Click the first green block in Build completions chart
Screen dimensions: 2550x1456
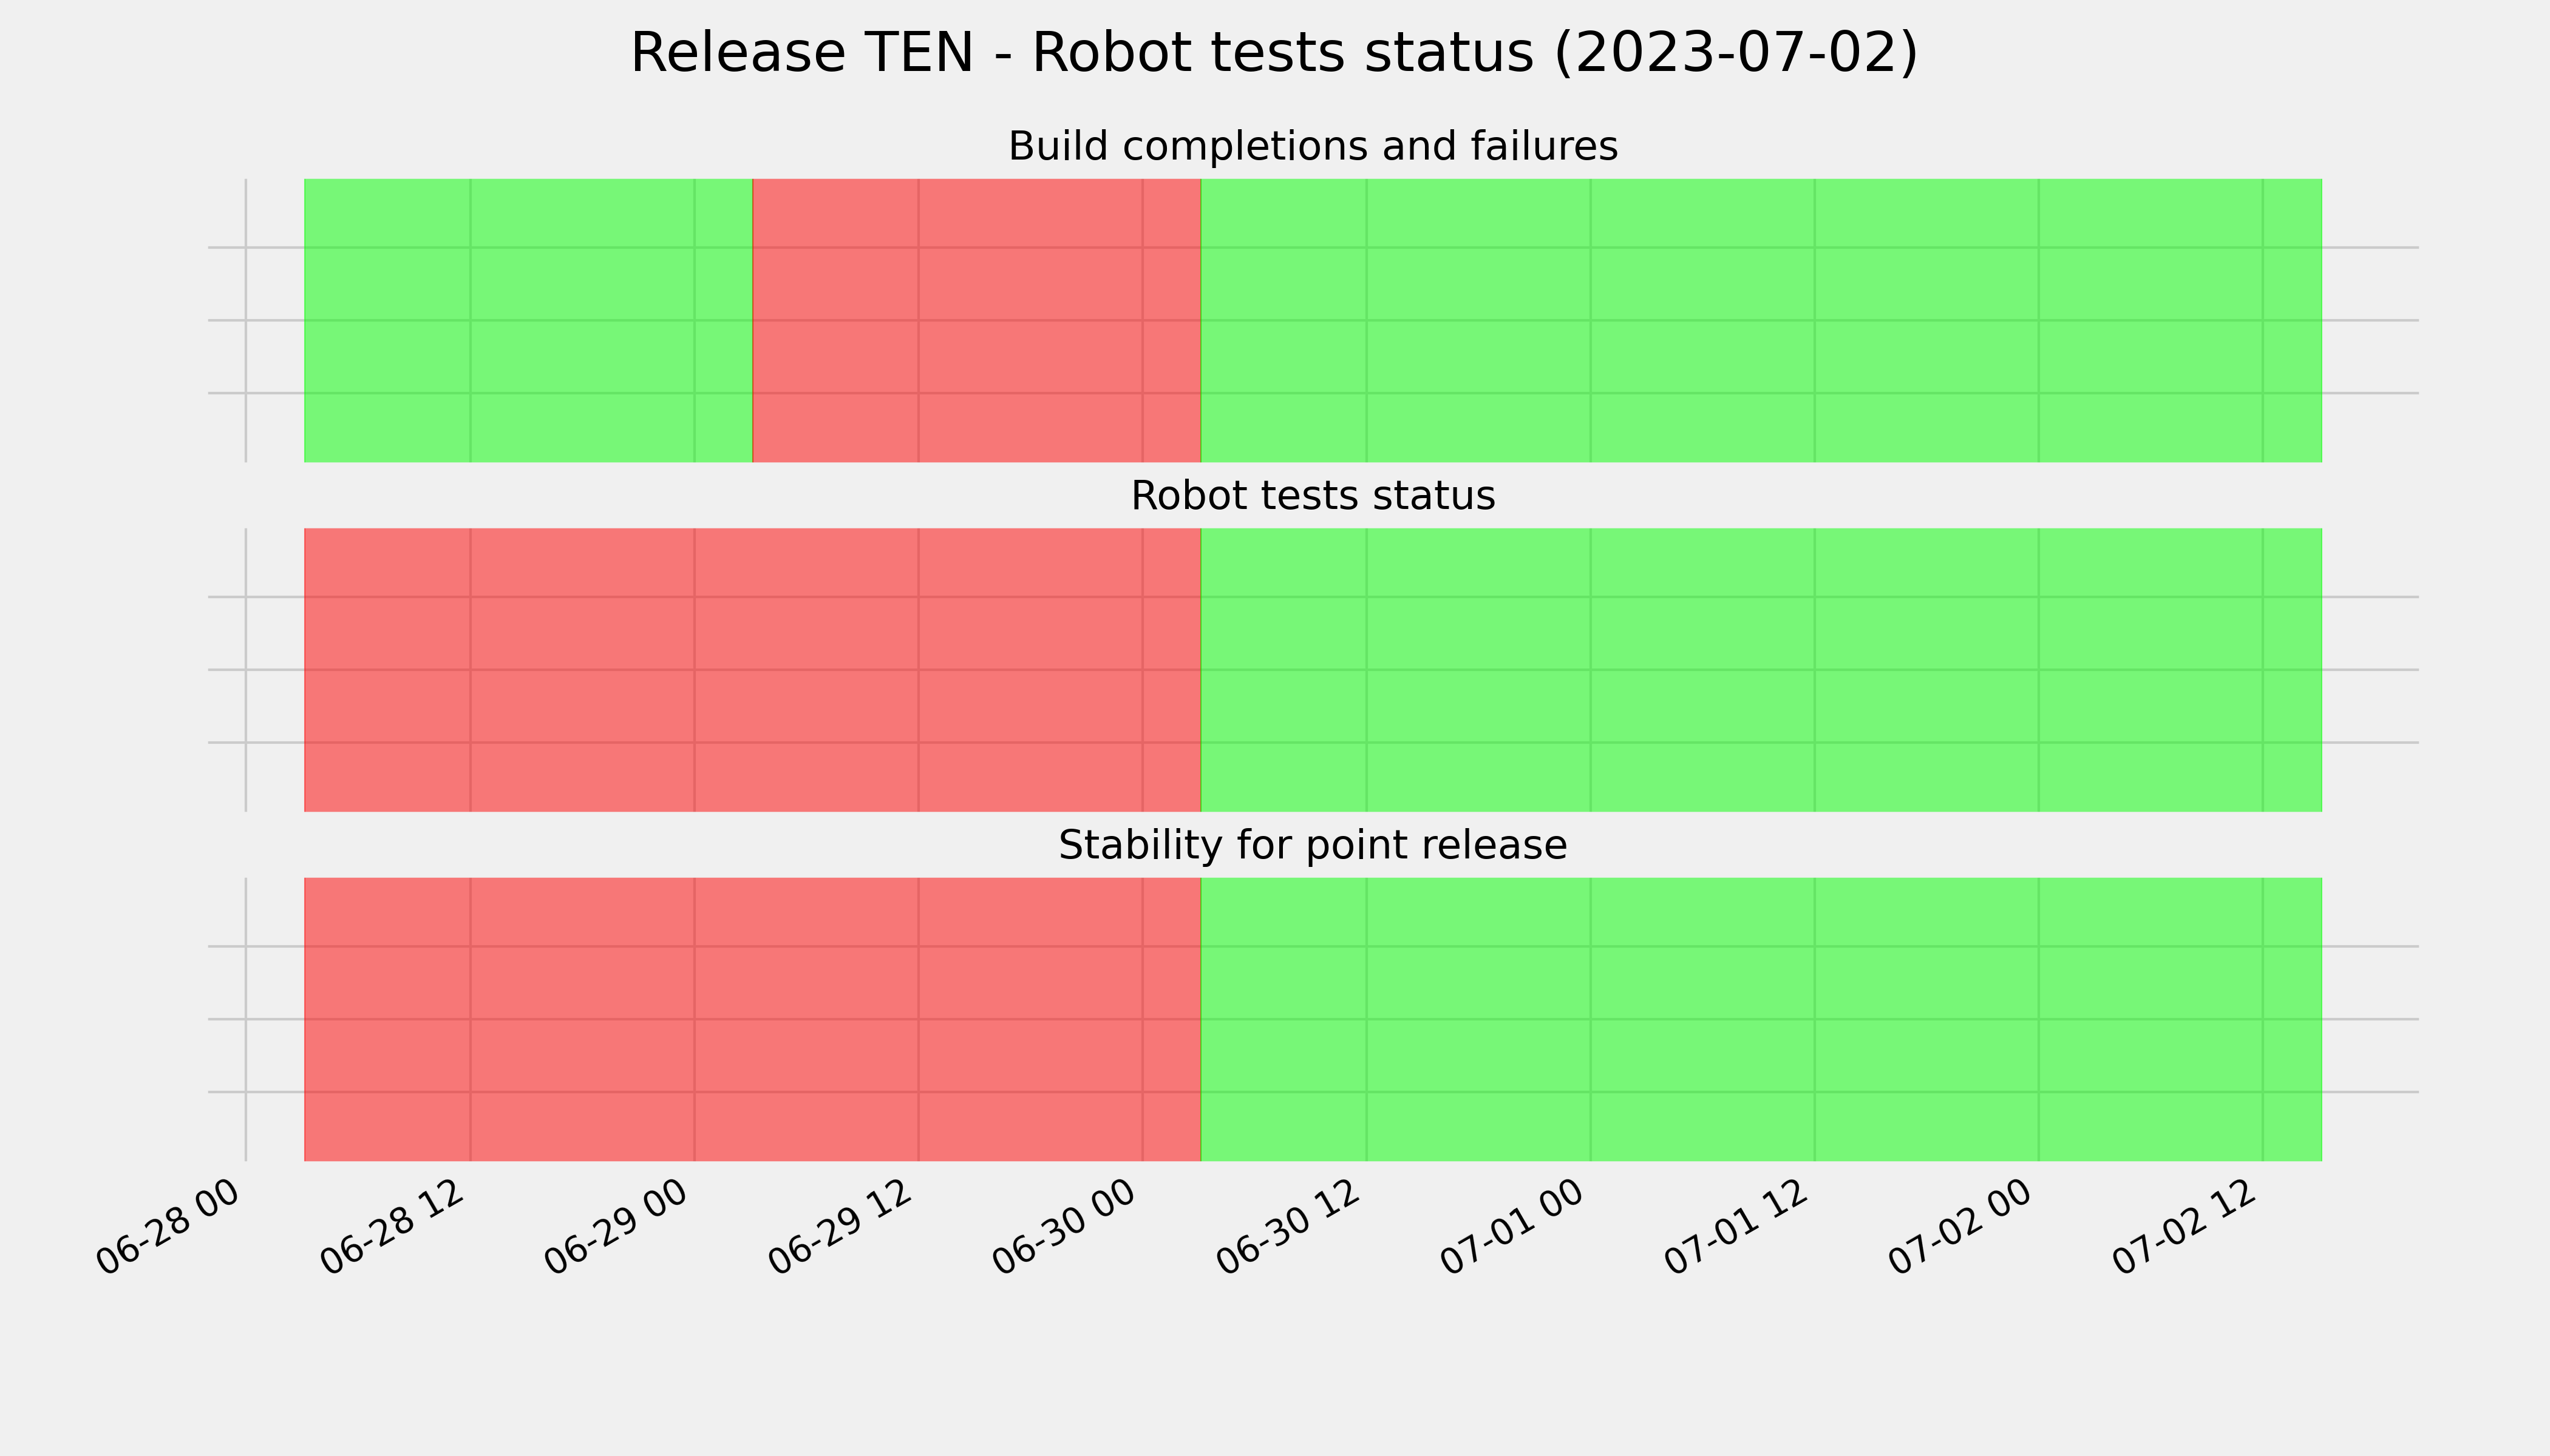click(528, 320)
